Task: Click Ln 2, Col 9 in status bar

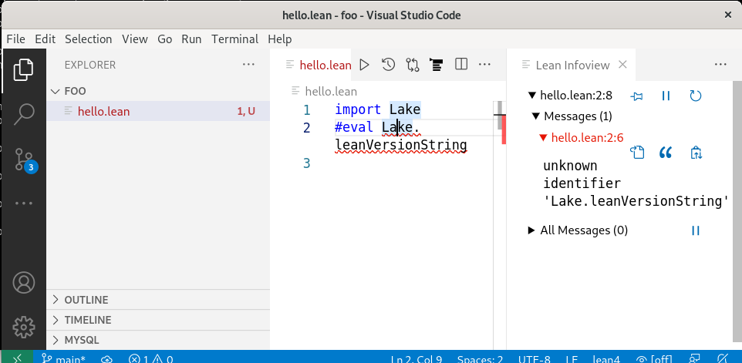Action: coord(417,358)
